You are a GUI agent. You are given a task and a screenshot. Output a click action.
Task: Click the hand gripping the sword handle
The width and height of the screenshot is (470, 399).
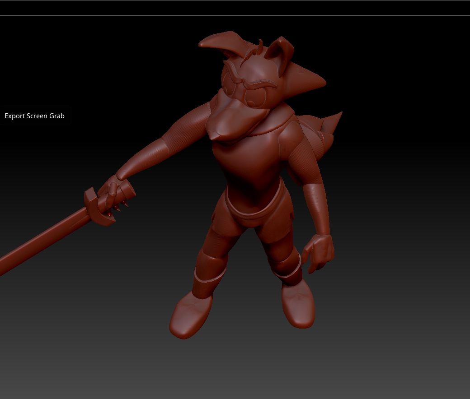(115, 191)
